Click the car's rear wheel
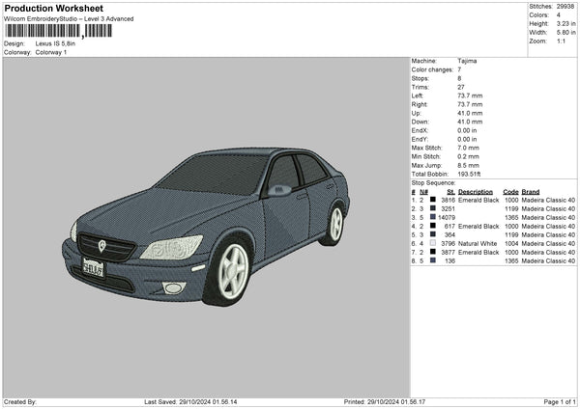 click(334, 224)
